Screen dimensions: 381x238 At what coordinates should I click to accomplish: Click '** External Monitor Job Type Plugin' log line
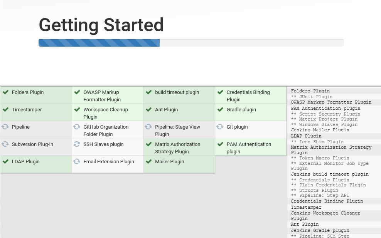(x=330, y=166)
